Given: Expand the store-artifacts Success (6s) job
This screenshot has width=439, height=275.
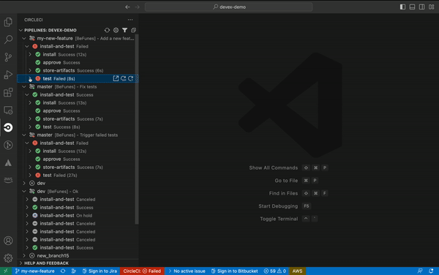Looking at the screenshot, I should 30,70.
